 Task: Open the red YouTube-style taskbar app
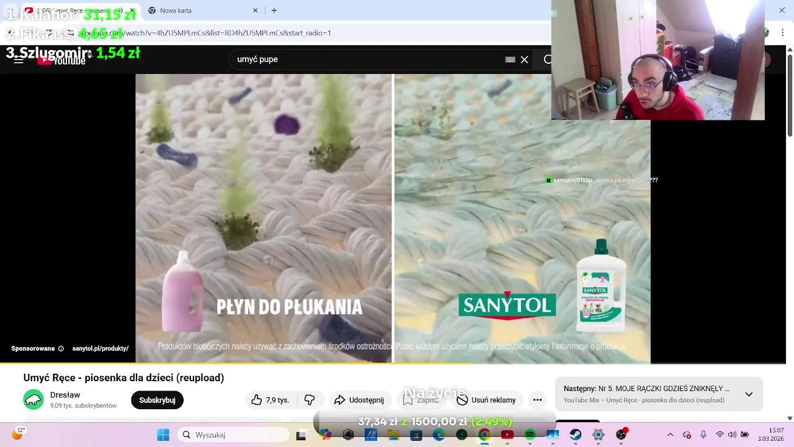[x=507, y=435]
